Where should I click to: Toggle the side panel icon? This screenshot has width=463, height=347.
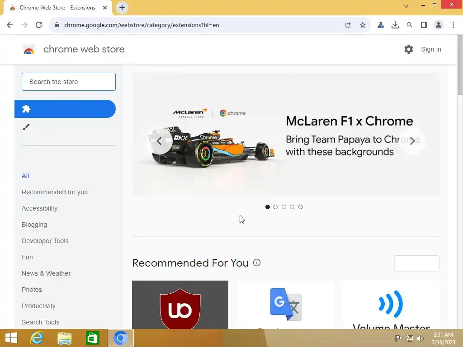(424, 25)
